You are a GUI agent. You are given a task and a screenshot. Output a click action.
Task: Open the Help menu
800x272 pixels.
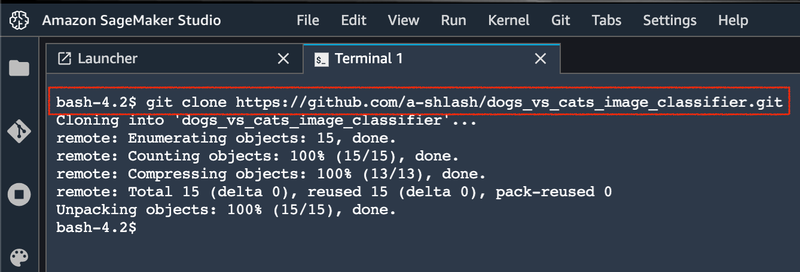733,20
